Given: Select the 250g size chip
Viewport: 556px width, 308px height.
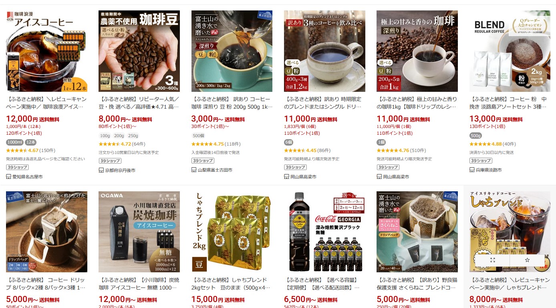Looking at the screenshot, I should pos(133,136).
